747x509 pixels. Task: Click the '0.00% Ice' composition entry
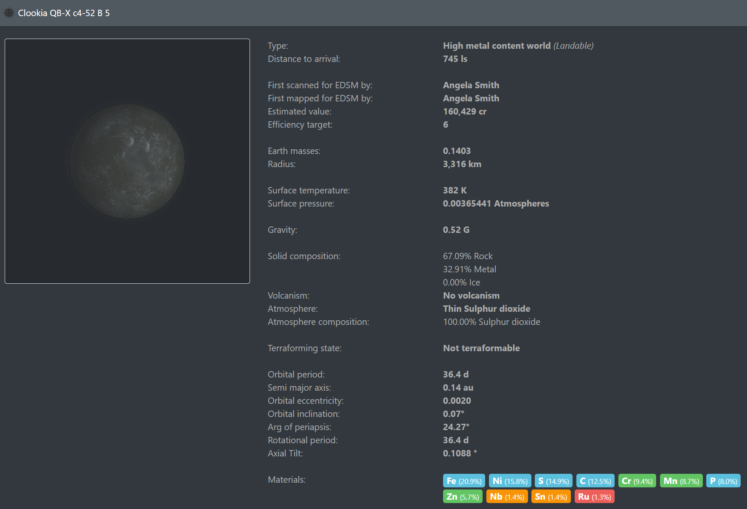461,282
